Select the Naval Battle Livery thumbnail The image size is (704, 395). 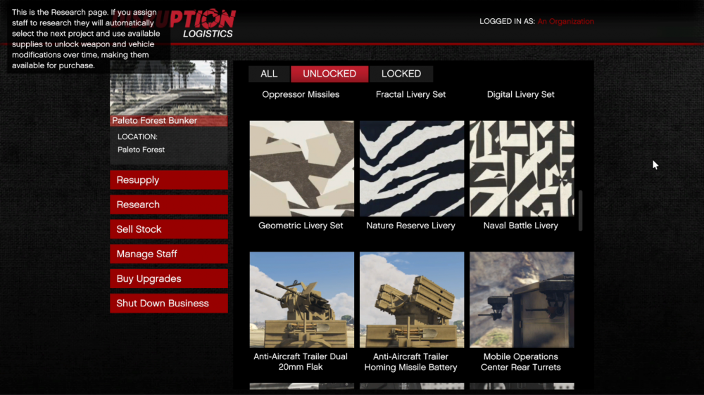522,169
